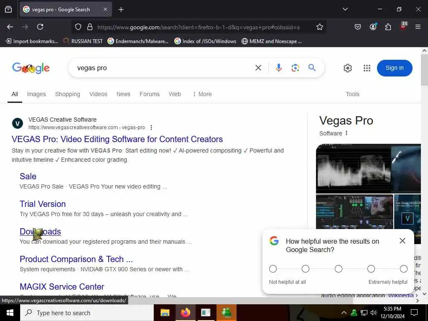The image size is (428, 321).
Task: Open the Pocket save icon
Action: point(358,27)
